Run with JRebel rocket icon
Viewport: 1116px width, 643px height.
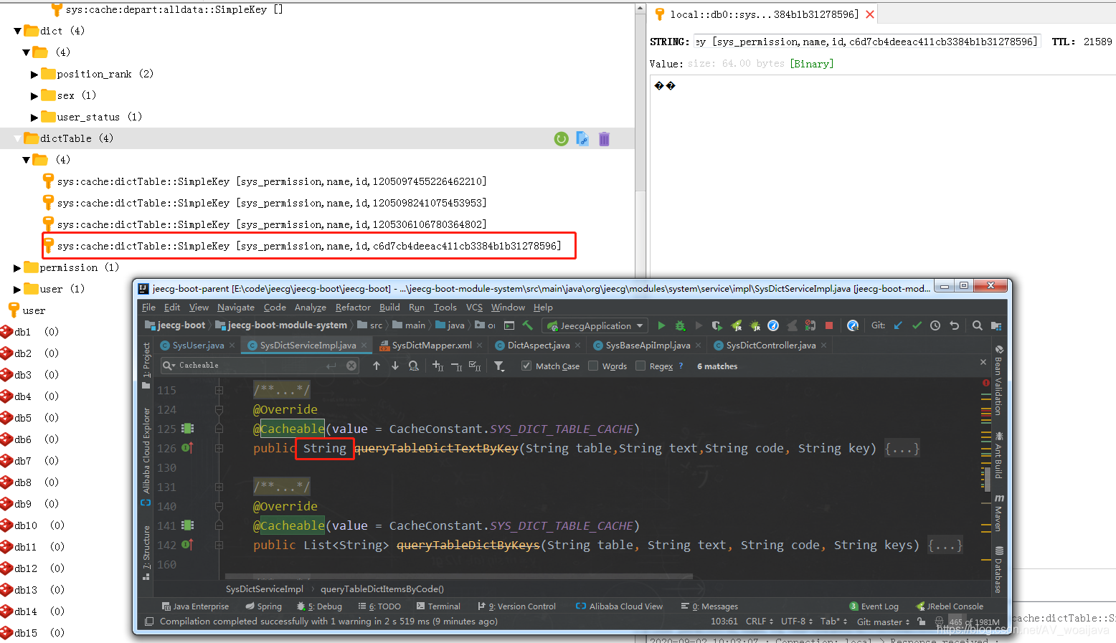click(736, 325)
